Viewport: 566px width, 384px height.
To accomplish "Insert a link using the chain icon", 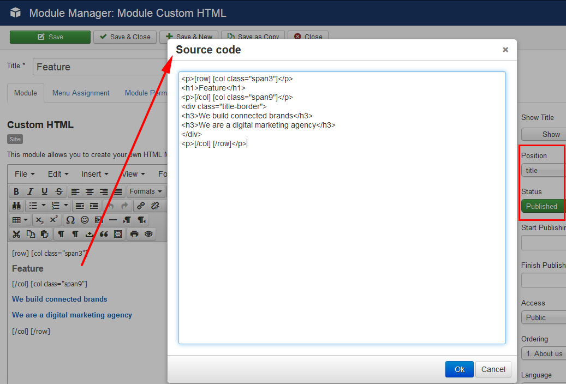I will 141,206.
